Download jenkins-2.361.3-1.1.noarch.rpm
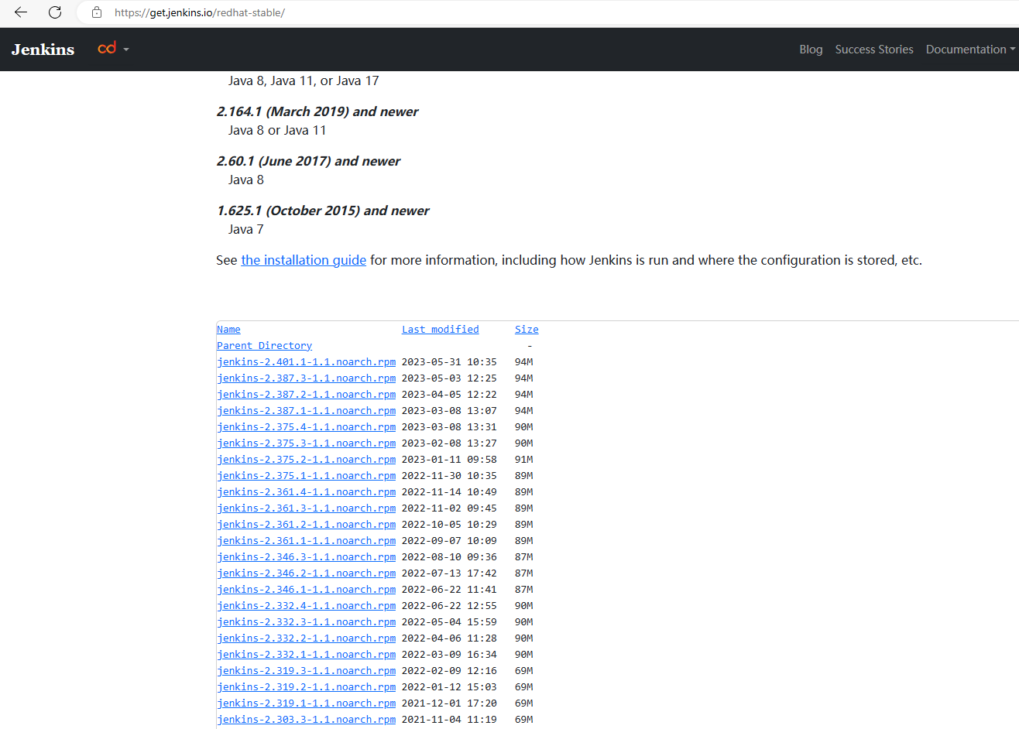1019x729 pixels. (x=306, y=508)
